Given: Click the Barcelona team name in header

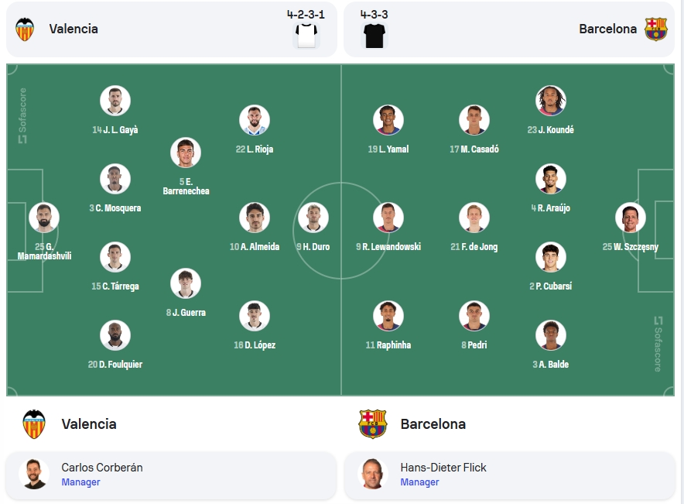Looking at the screenshot, I should (607, 29).
